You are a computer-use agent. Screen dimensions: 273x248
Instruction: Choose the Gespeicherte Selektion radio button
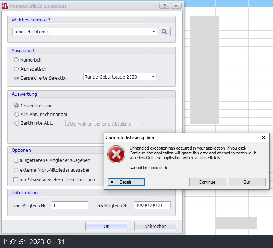[x=17, y=78]
